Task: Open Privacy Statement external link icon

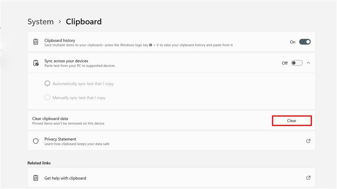Action: 308,141
